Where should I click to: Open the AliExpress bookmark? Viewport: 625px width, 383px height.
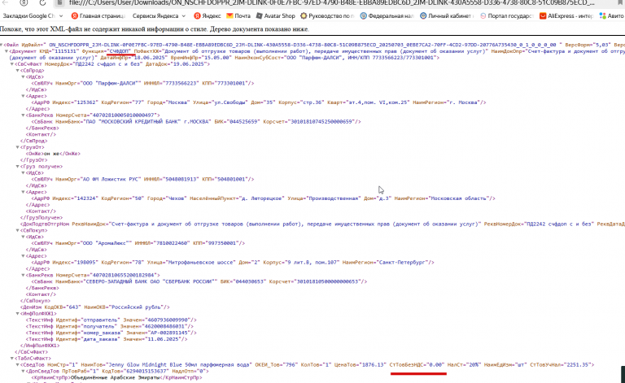click(x=566, y=16)
